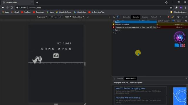This screenshot has width=188, height=105.
Task: Click the Chrome profile avatar
Action: click(x=181, y=8)
